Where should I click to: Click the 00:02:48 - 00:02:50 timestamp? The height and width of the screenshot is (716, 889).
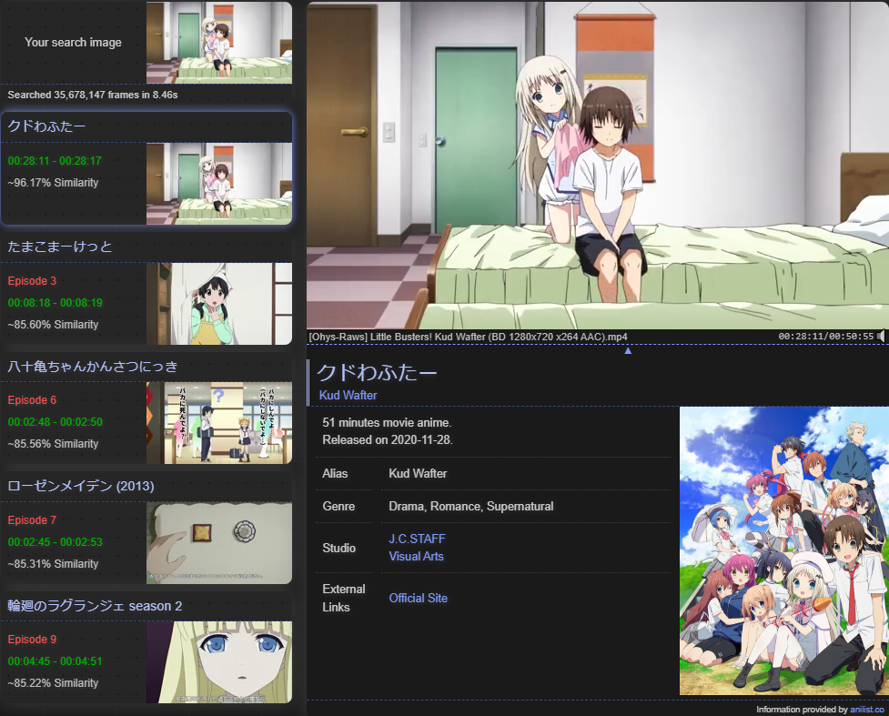coord(55,422)
